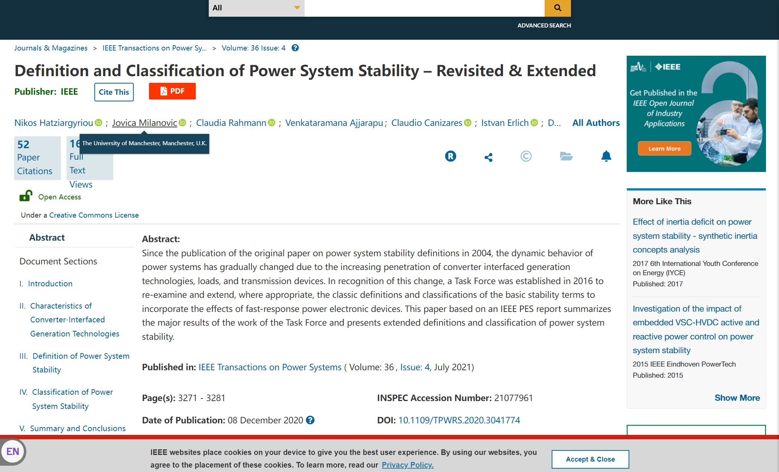Open IEEE Transactions on Power Sy... breadcrumb
The image size is (779, 472).
click(155, 48)
